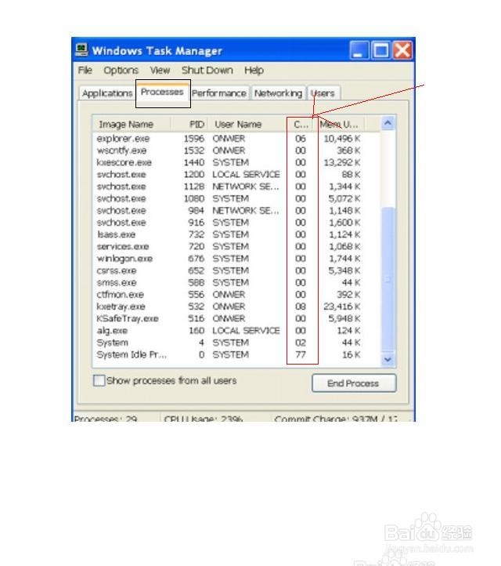Click PID 4 of System process
This screenshot has height=566, width=501.
point(201,343)
